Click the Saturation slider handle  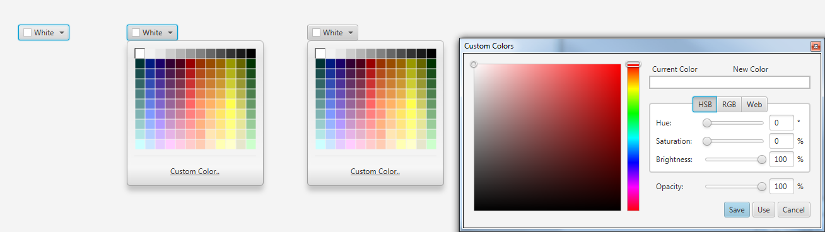click(707, 141)
